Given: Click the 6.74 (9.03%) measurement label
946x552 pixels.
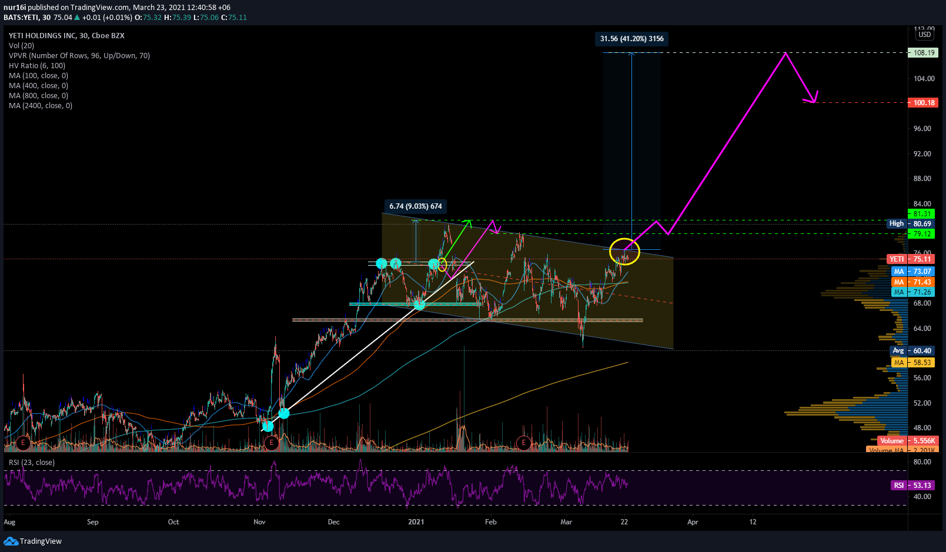Looking at the screenshot, I should point(416,206).
